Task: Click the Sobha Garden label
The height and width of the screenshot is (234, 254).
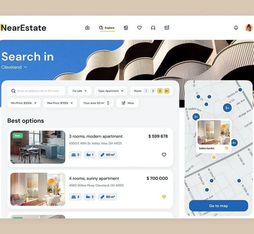Action: coord(207,148)
